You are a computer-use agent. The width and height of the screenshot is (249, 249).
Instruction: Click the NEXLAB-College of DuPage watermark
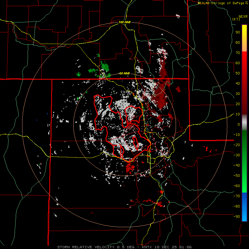222,3
